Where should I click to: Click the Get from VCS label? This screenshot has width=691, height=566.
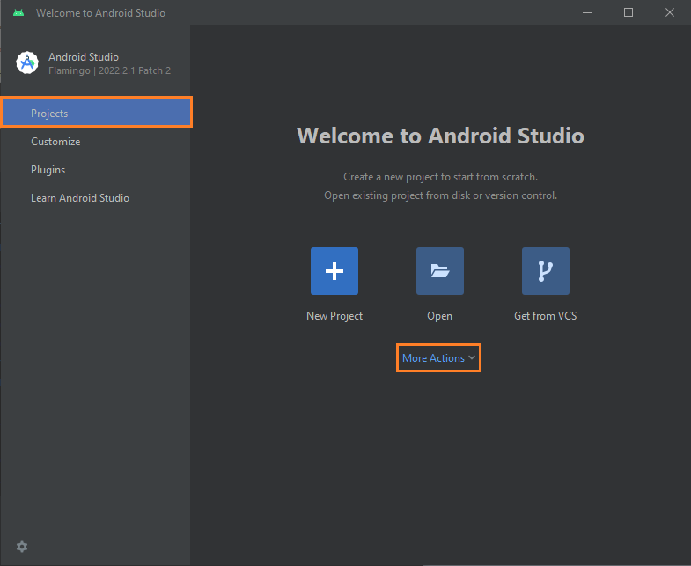(545, 316)
